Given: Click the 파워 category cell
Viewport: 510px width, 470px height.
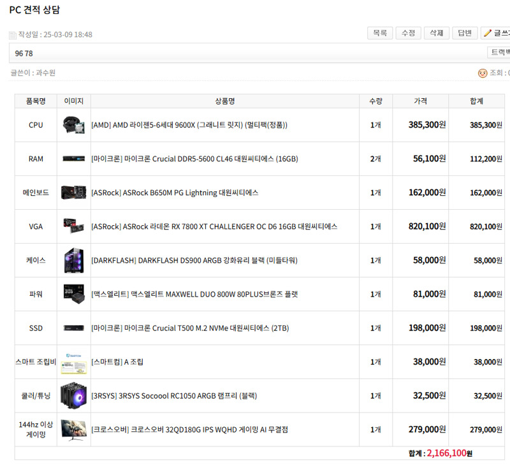Looking at the screenshot, I should click(36, 295).
